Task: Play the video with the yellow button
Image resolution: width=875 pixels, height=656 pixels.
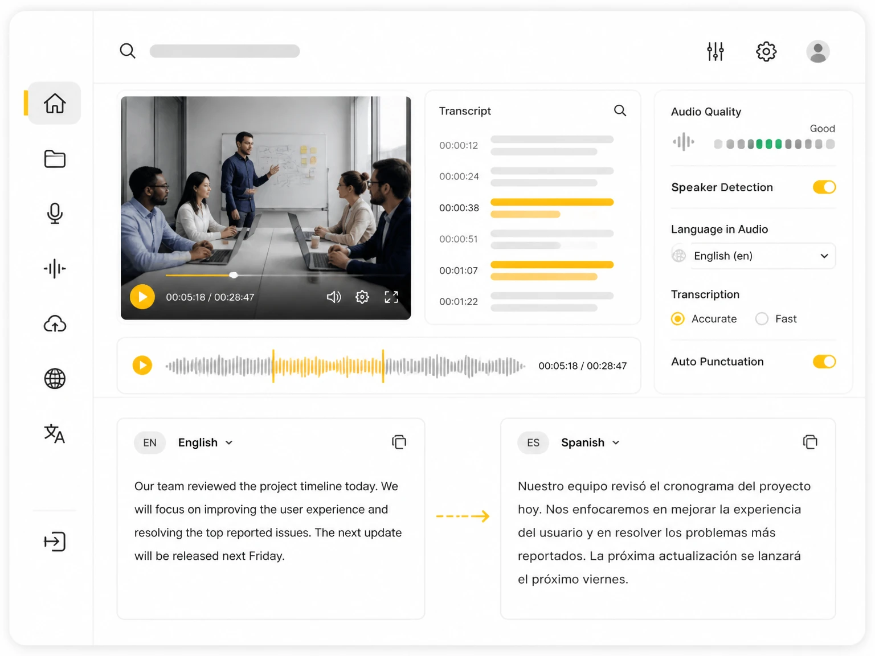Action: [142, 297]
